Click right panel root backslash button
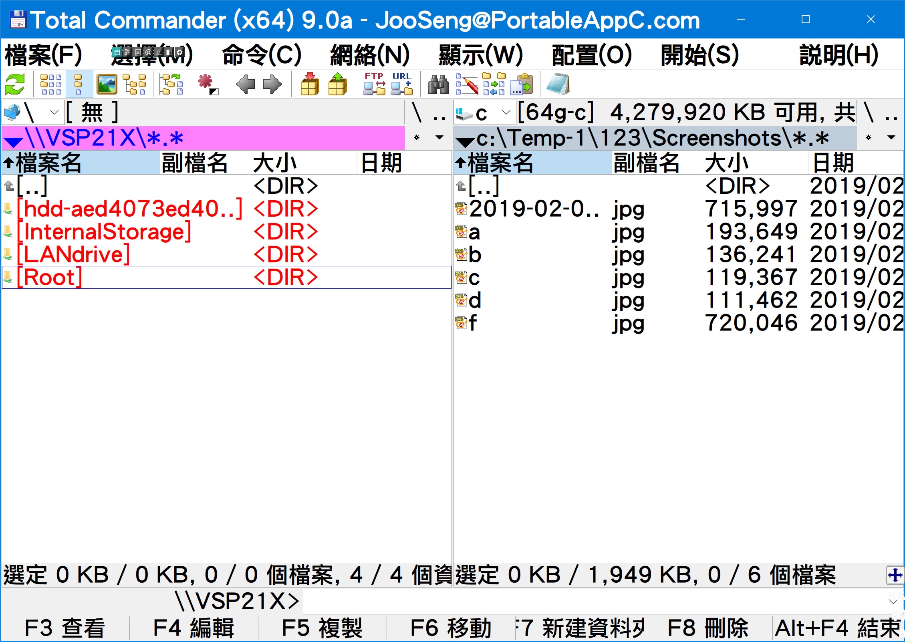Viewport: 905px width, 642px height. (869, 113)
